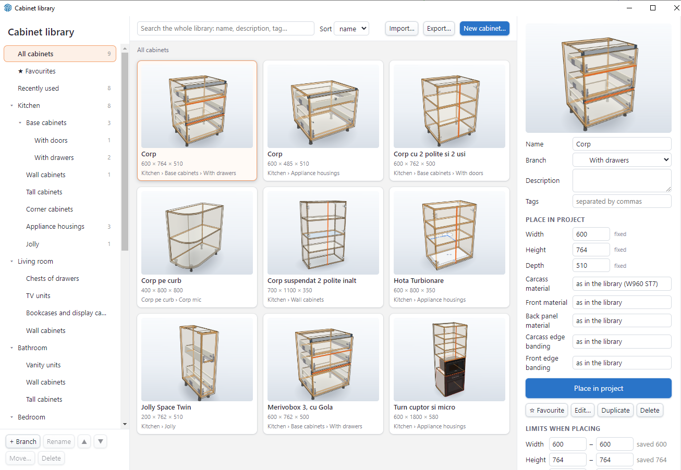The image size is (681, 470).
Task: Select Corp suspendat 2 polite inalt card
Action: pos(323,248)
